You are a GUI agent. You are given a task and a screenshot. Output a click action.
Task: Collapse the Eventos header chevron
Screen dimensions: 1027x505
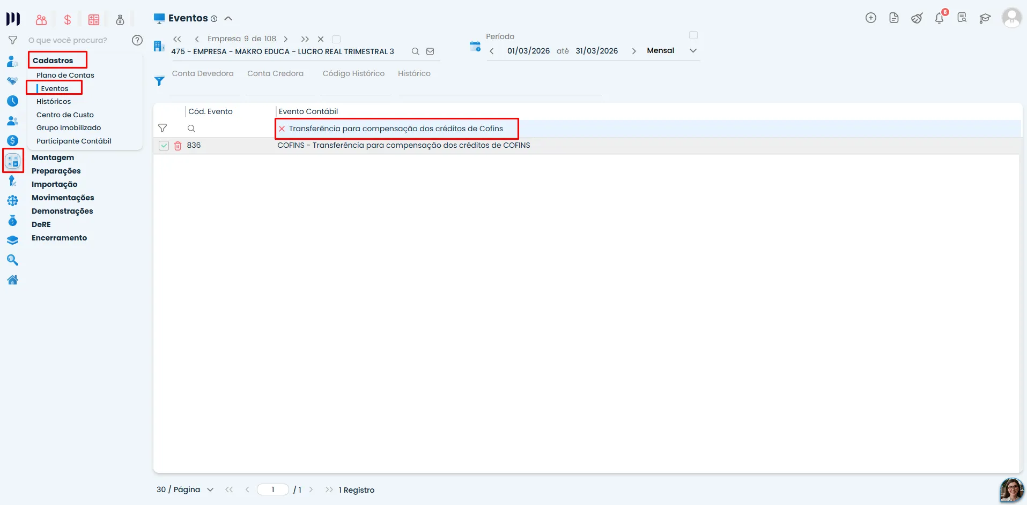tap(228, 18)
